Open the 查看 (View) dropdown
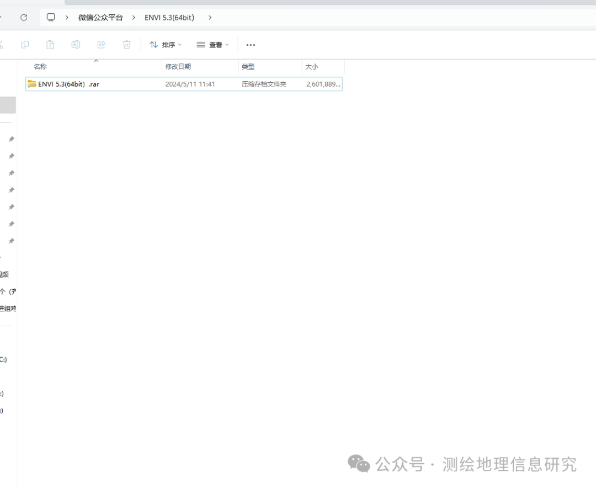 212,45
